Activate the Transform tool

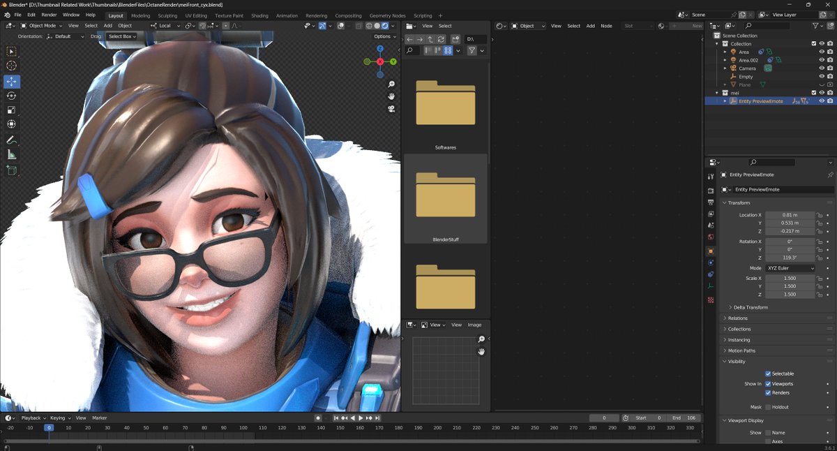(x=12, y=124)
